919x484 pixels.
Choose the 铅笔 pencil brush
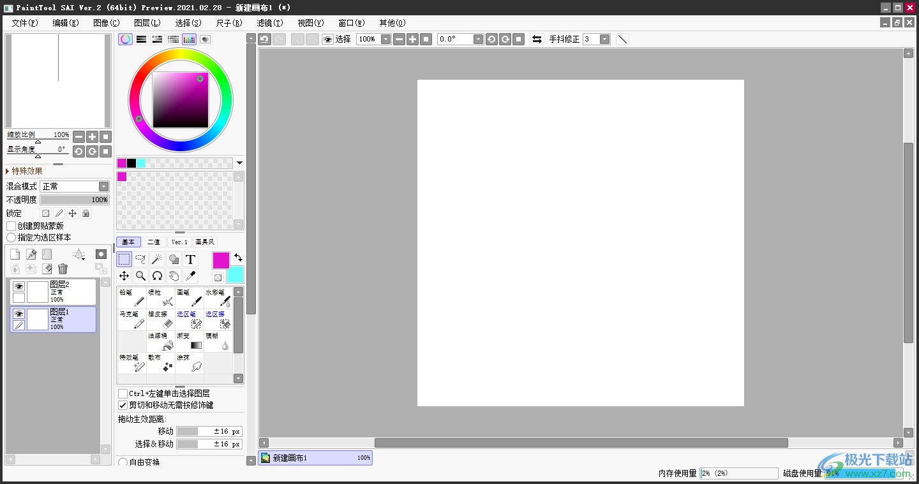pyautogui.click(x=132, y=298)
